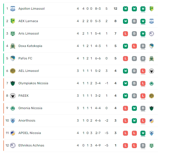Screen dimensions: 177x155
Task: Click Anorthosis club badge in row 10
Action: point(13,120)
